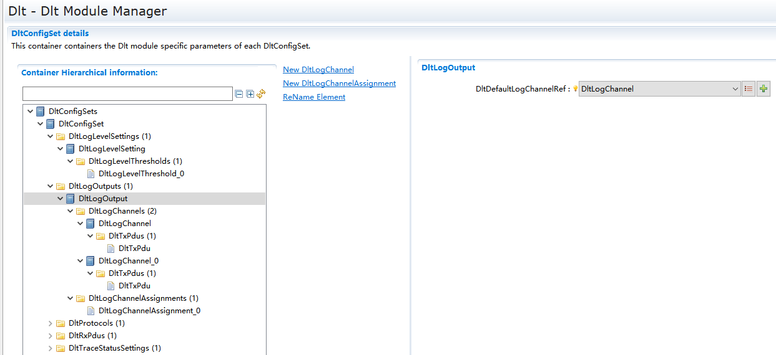Click the collapse all tree icon
776x355 pixels.
(238, 94)
